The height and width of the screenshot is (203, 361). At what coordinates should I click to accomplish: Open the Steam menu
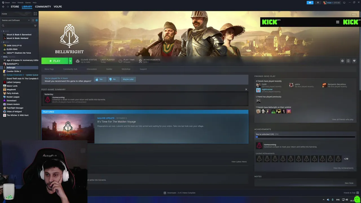point(6,3)
